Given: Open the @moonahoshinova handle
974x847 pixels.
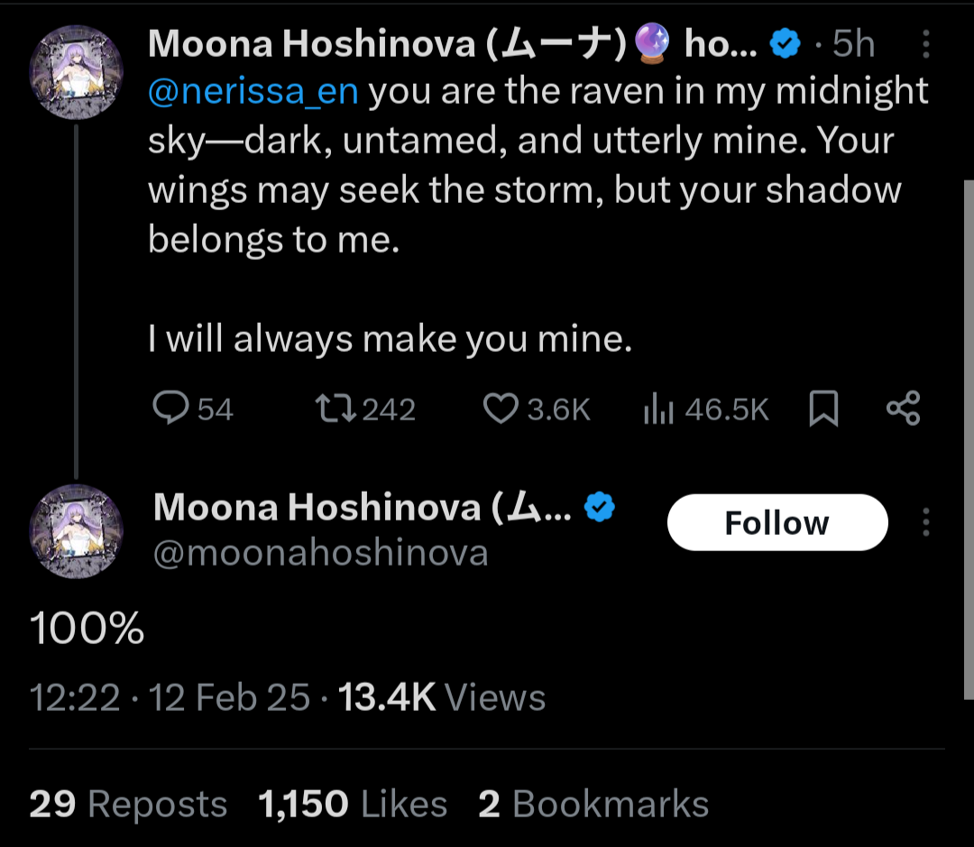Looking at the screenshot, I should click(x=320, y=553).
